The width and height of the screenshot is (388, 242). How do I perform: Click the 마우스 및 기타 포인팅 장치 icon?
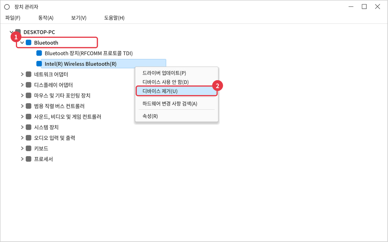click(x=28, y=96)
